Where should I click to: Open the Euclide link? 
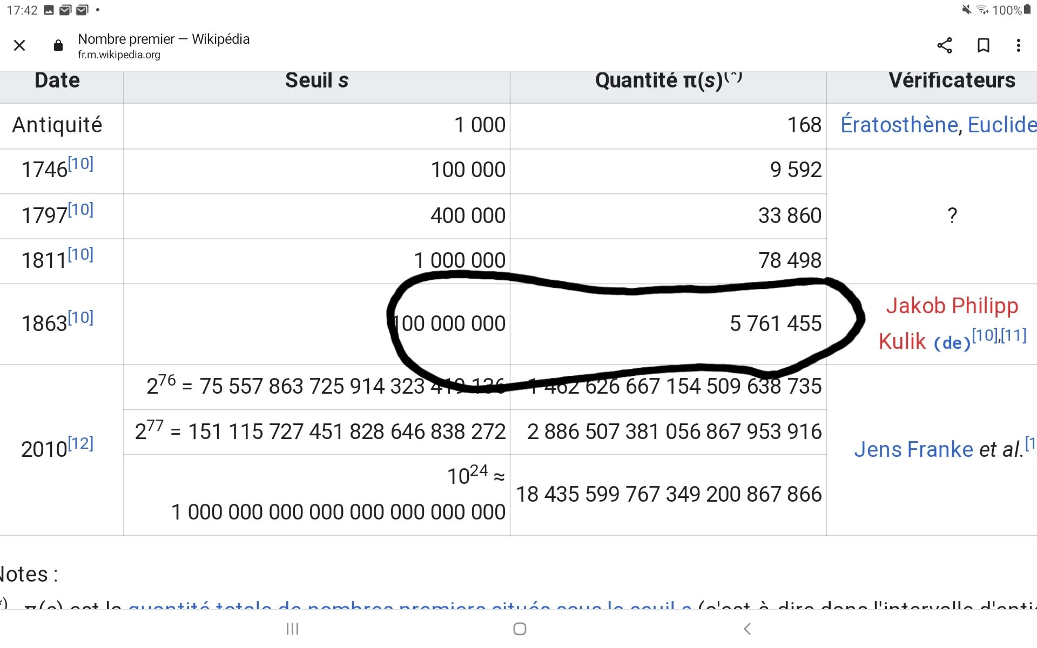pyautogui.click(x=1001, y=125)
